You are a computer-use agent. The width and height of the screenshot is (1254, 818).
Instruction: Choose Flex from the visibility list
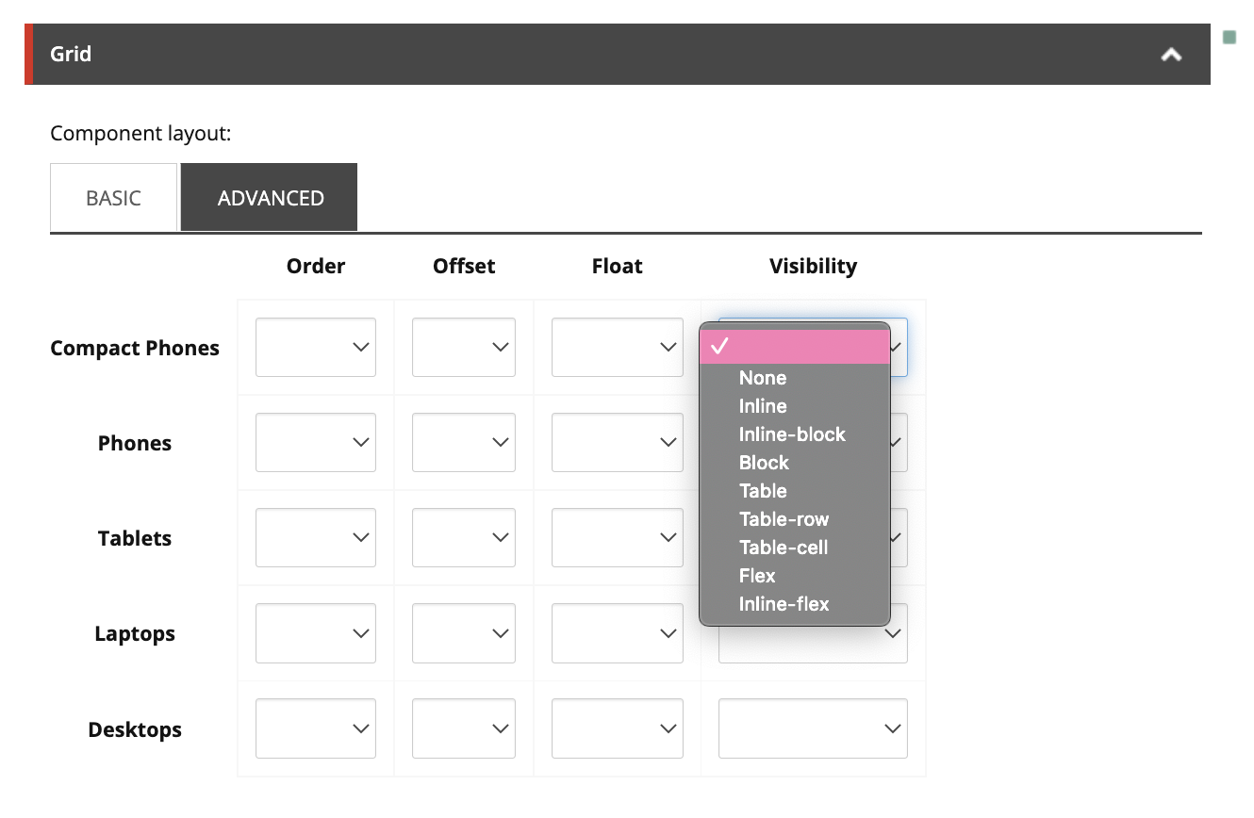[x=795, y=576]
